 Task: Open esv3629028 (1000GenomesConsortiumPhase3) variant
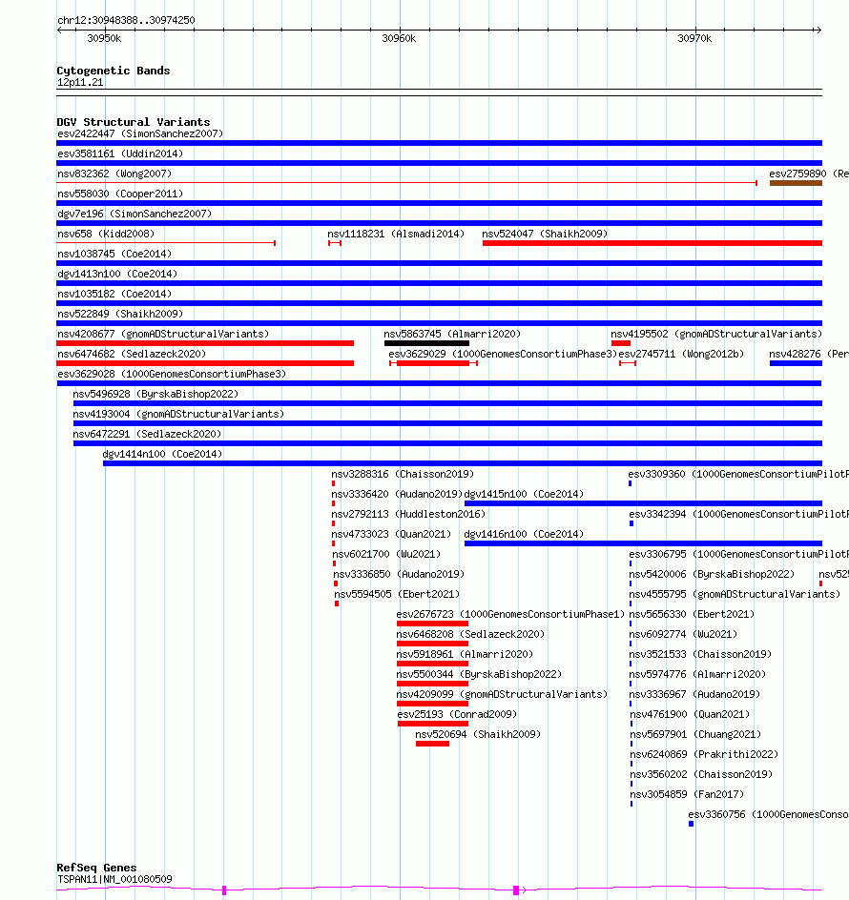(x=172, y=375)
